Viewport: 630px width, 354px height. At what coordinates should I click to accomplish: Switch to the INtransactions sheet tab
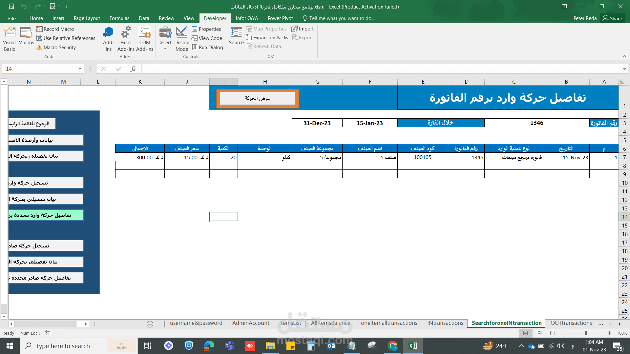(x=445, y=323)
